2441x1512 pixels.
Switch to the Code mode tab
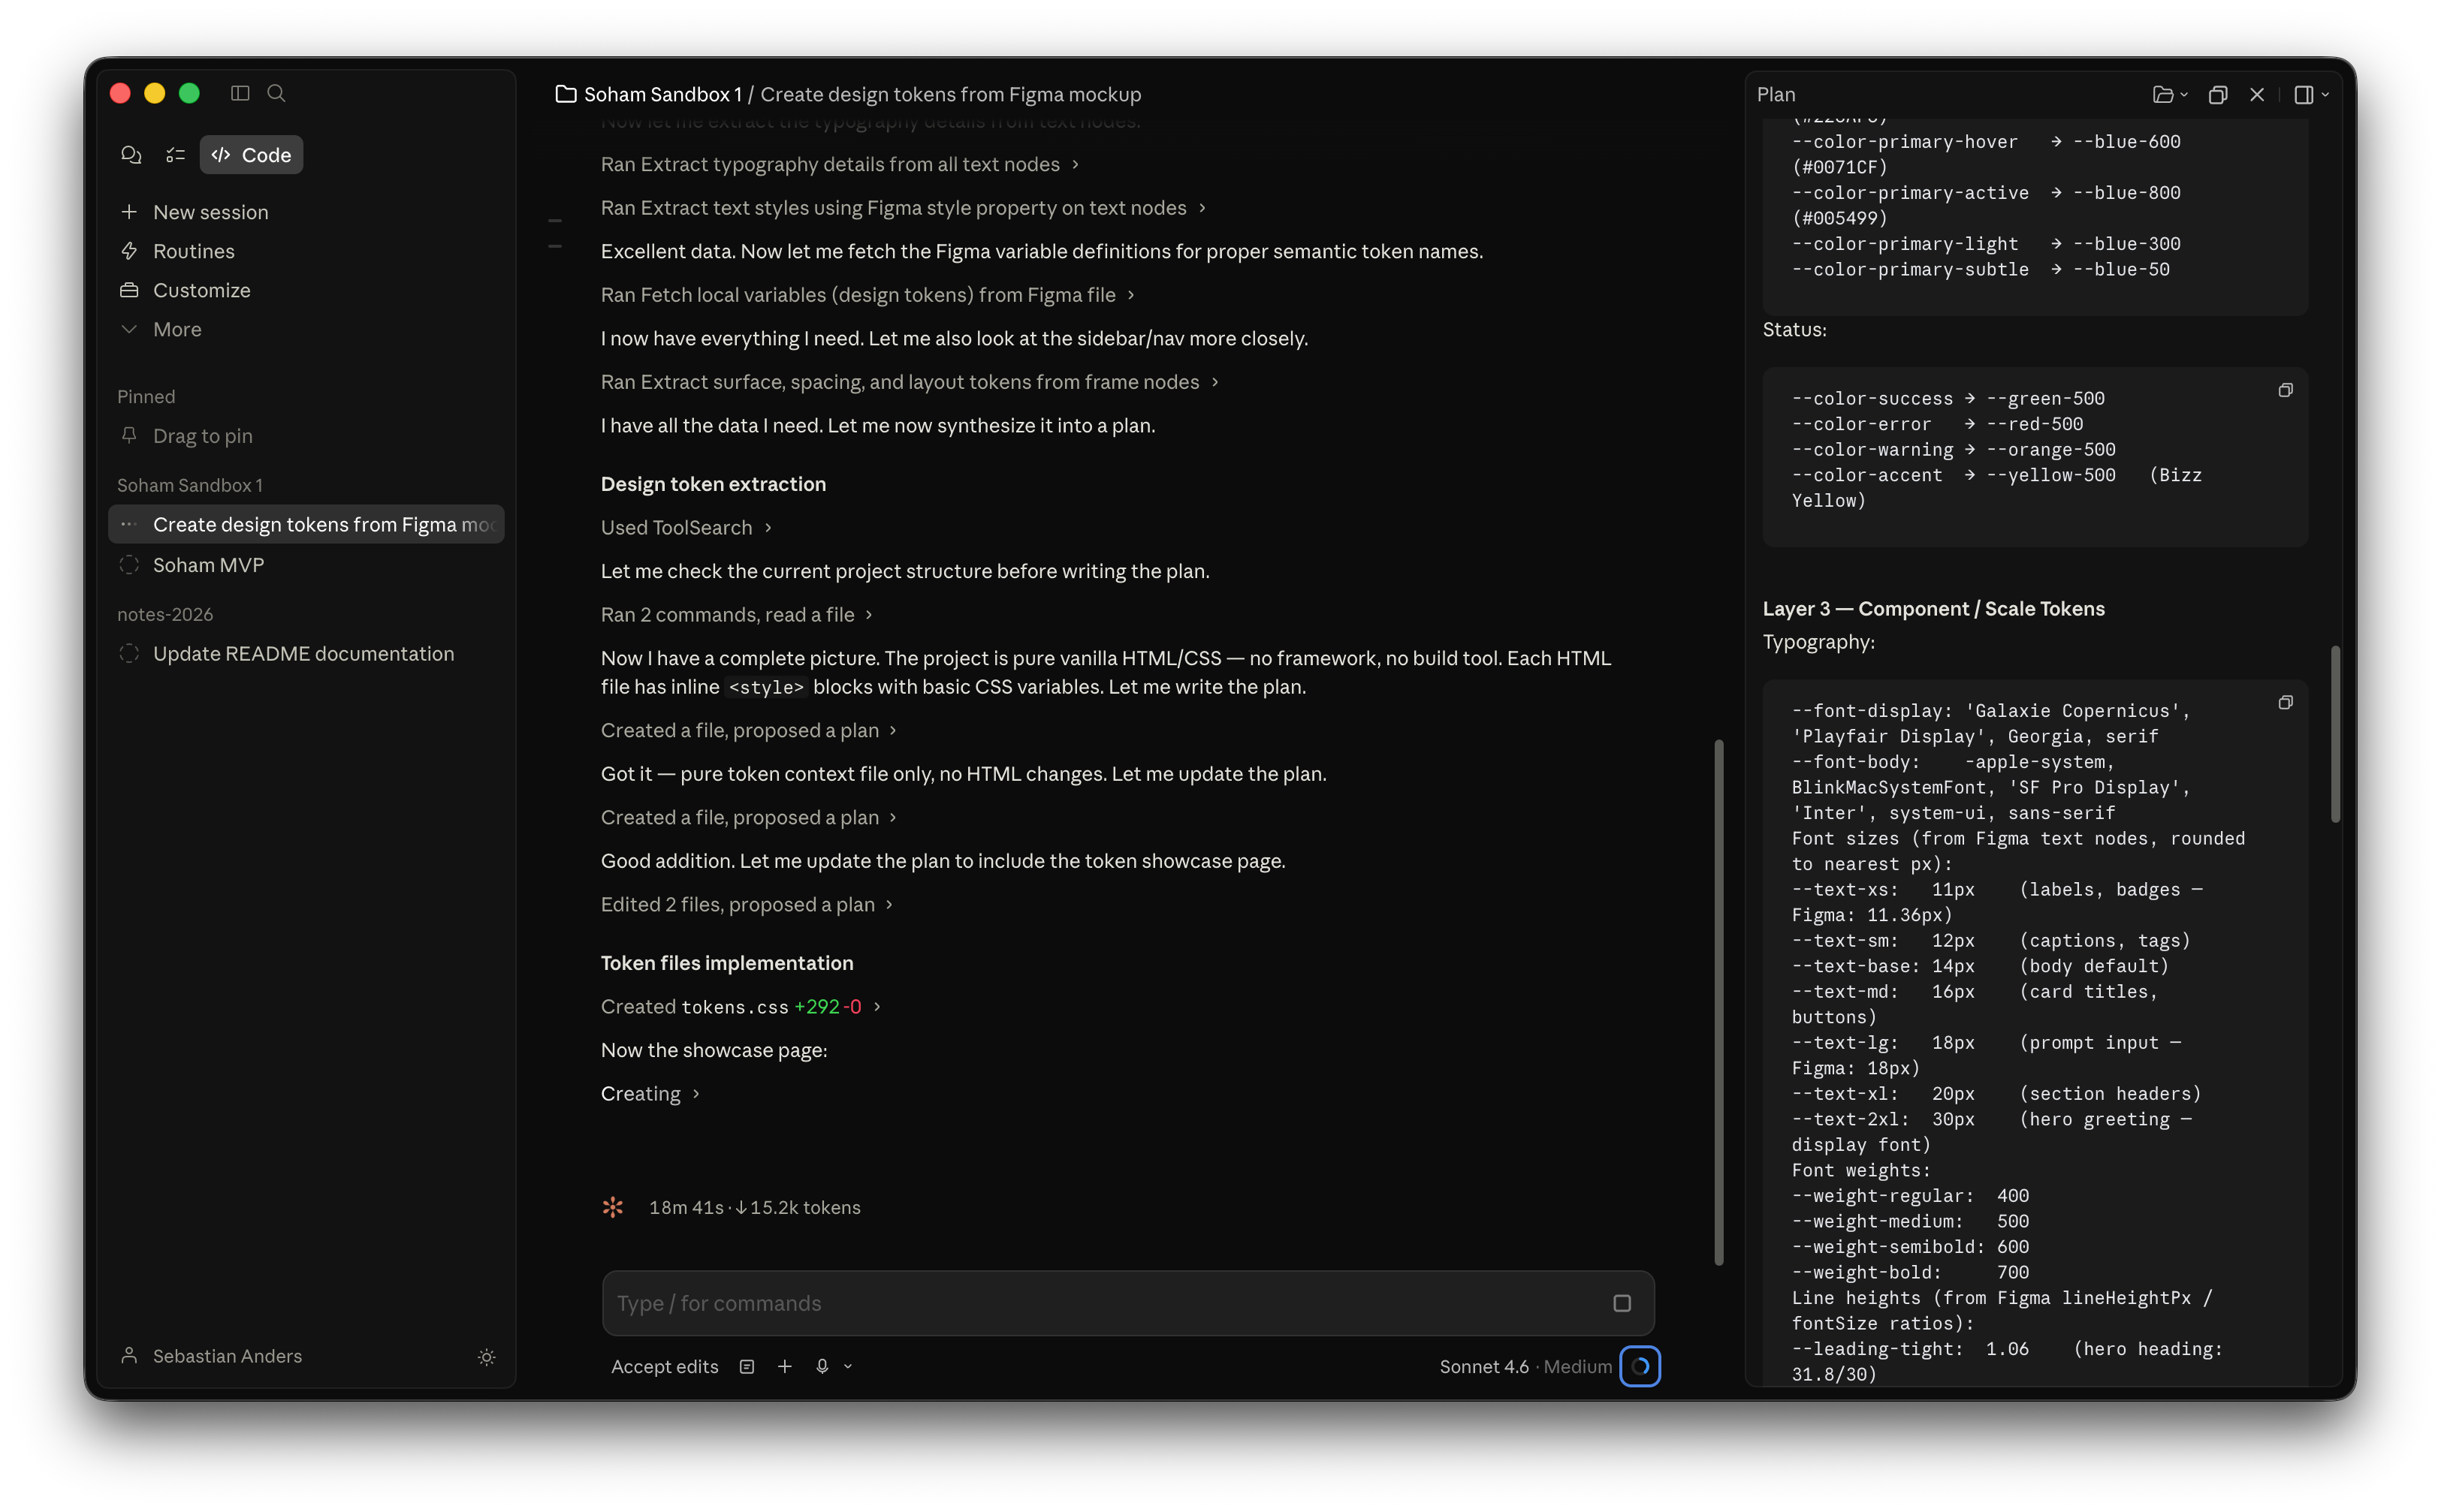(250, 155)
